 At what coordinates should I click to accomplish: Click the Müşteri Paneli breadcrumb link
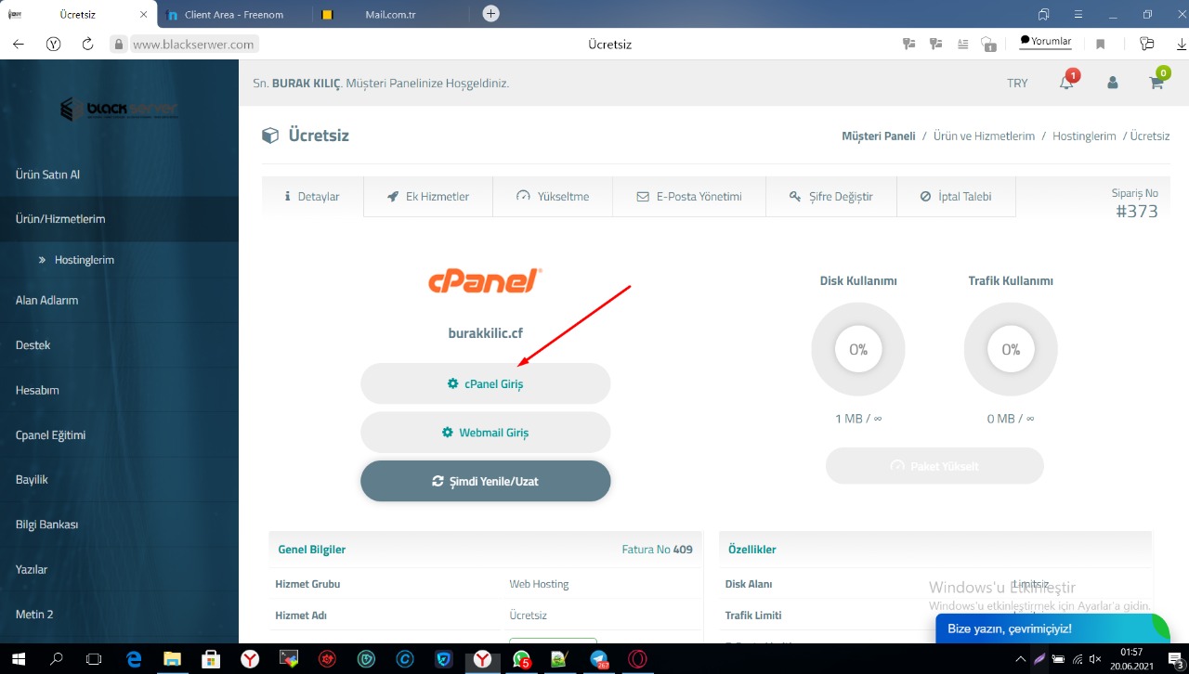pyautogui.click(x=879, y=136)
